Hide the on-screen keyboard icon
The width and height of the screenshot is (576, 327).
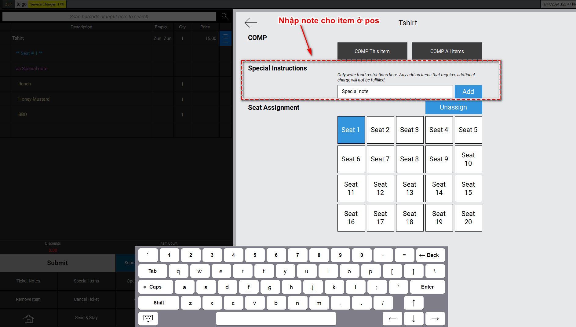point(148,318)
